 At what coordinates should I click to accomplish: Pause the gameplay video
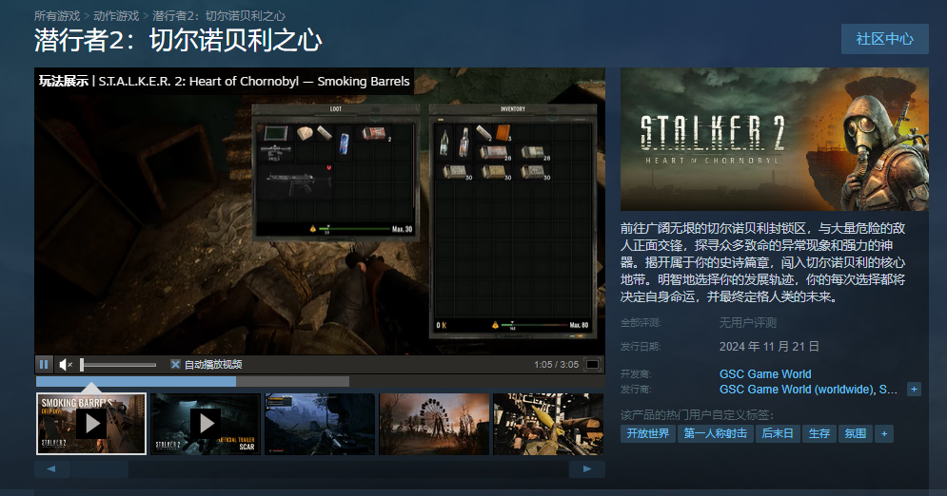[44, 364]
